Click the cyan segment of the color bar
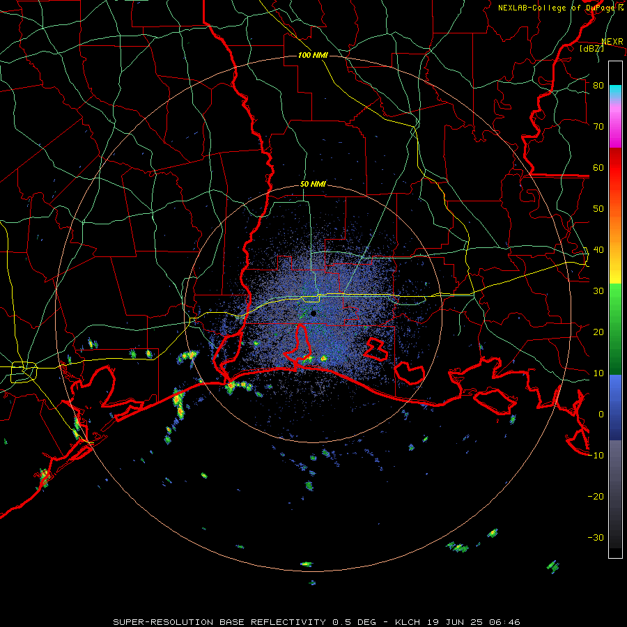This screenshot has width=627, height=627. click(615, 92)
